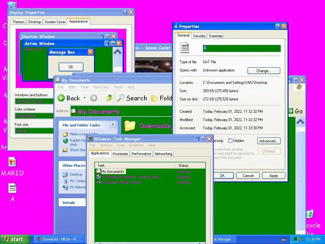The image size is (325, 244).
Task: Click the Help question mark in Á Properties
Action: pos(278,26)
